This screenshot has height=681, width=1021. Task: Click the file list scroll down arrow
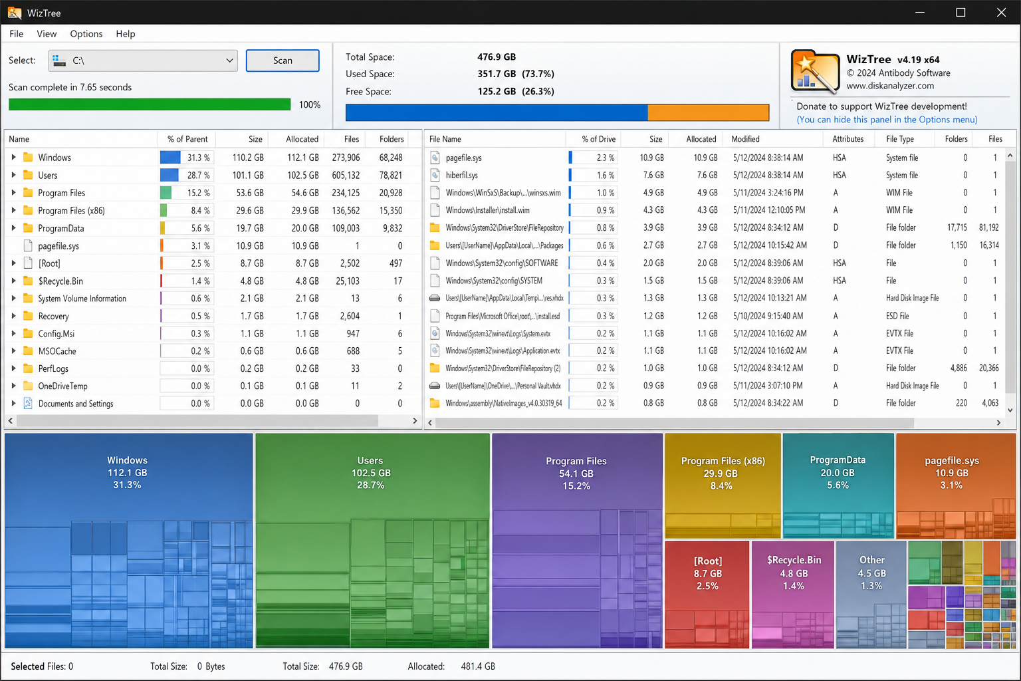click(x=1010, y=410)
